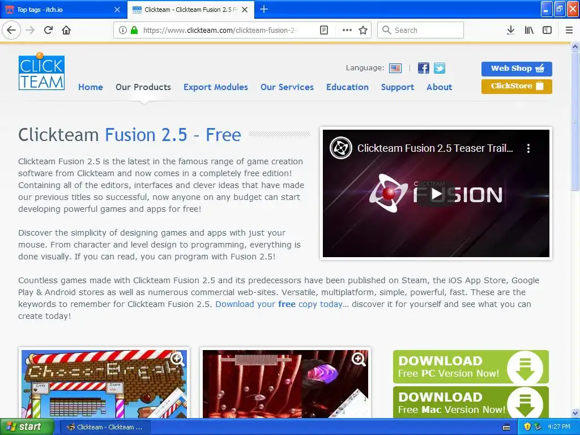Image resolution: width=580 pixels, height=435 pixels.
Task: Open the Windows start menu
Action: click(27, 427)
